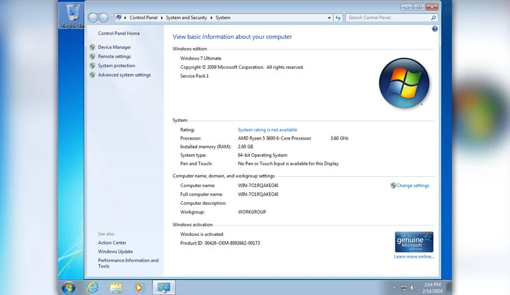Click Change settings link
The height and width of the screenshot is (295, 510).
[x=412, y=185]
